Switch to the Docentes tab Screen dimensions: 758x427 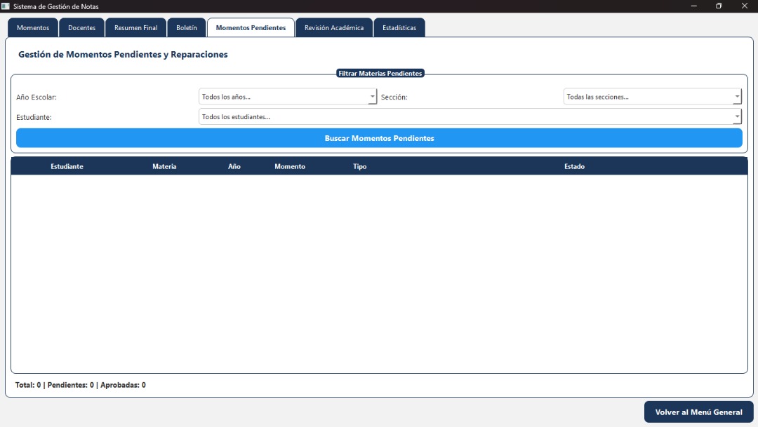pyautogui.click(x=81, y=28)
